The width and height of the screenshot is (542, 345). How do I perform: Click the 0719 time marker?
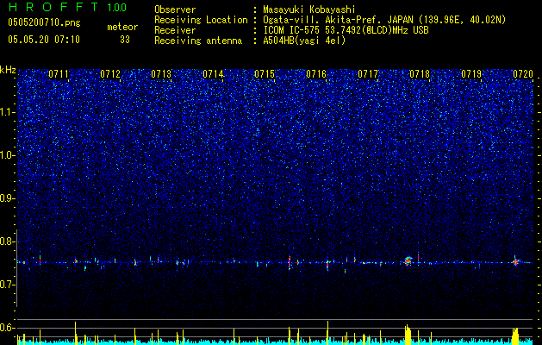[x=471, y=74]
